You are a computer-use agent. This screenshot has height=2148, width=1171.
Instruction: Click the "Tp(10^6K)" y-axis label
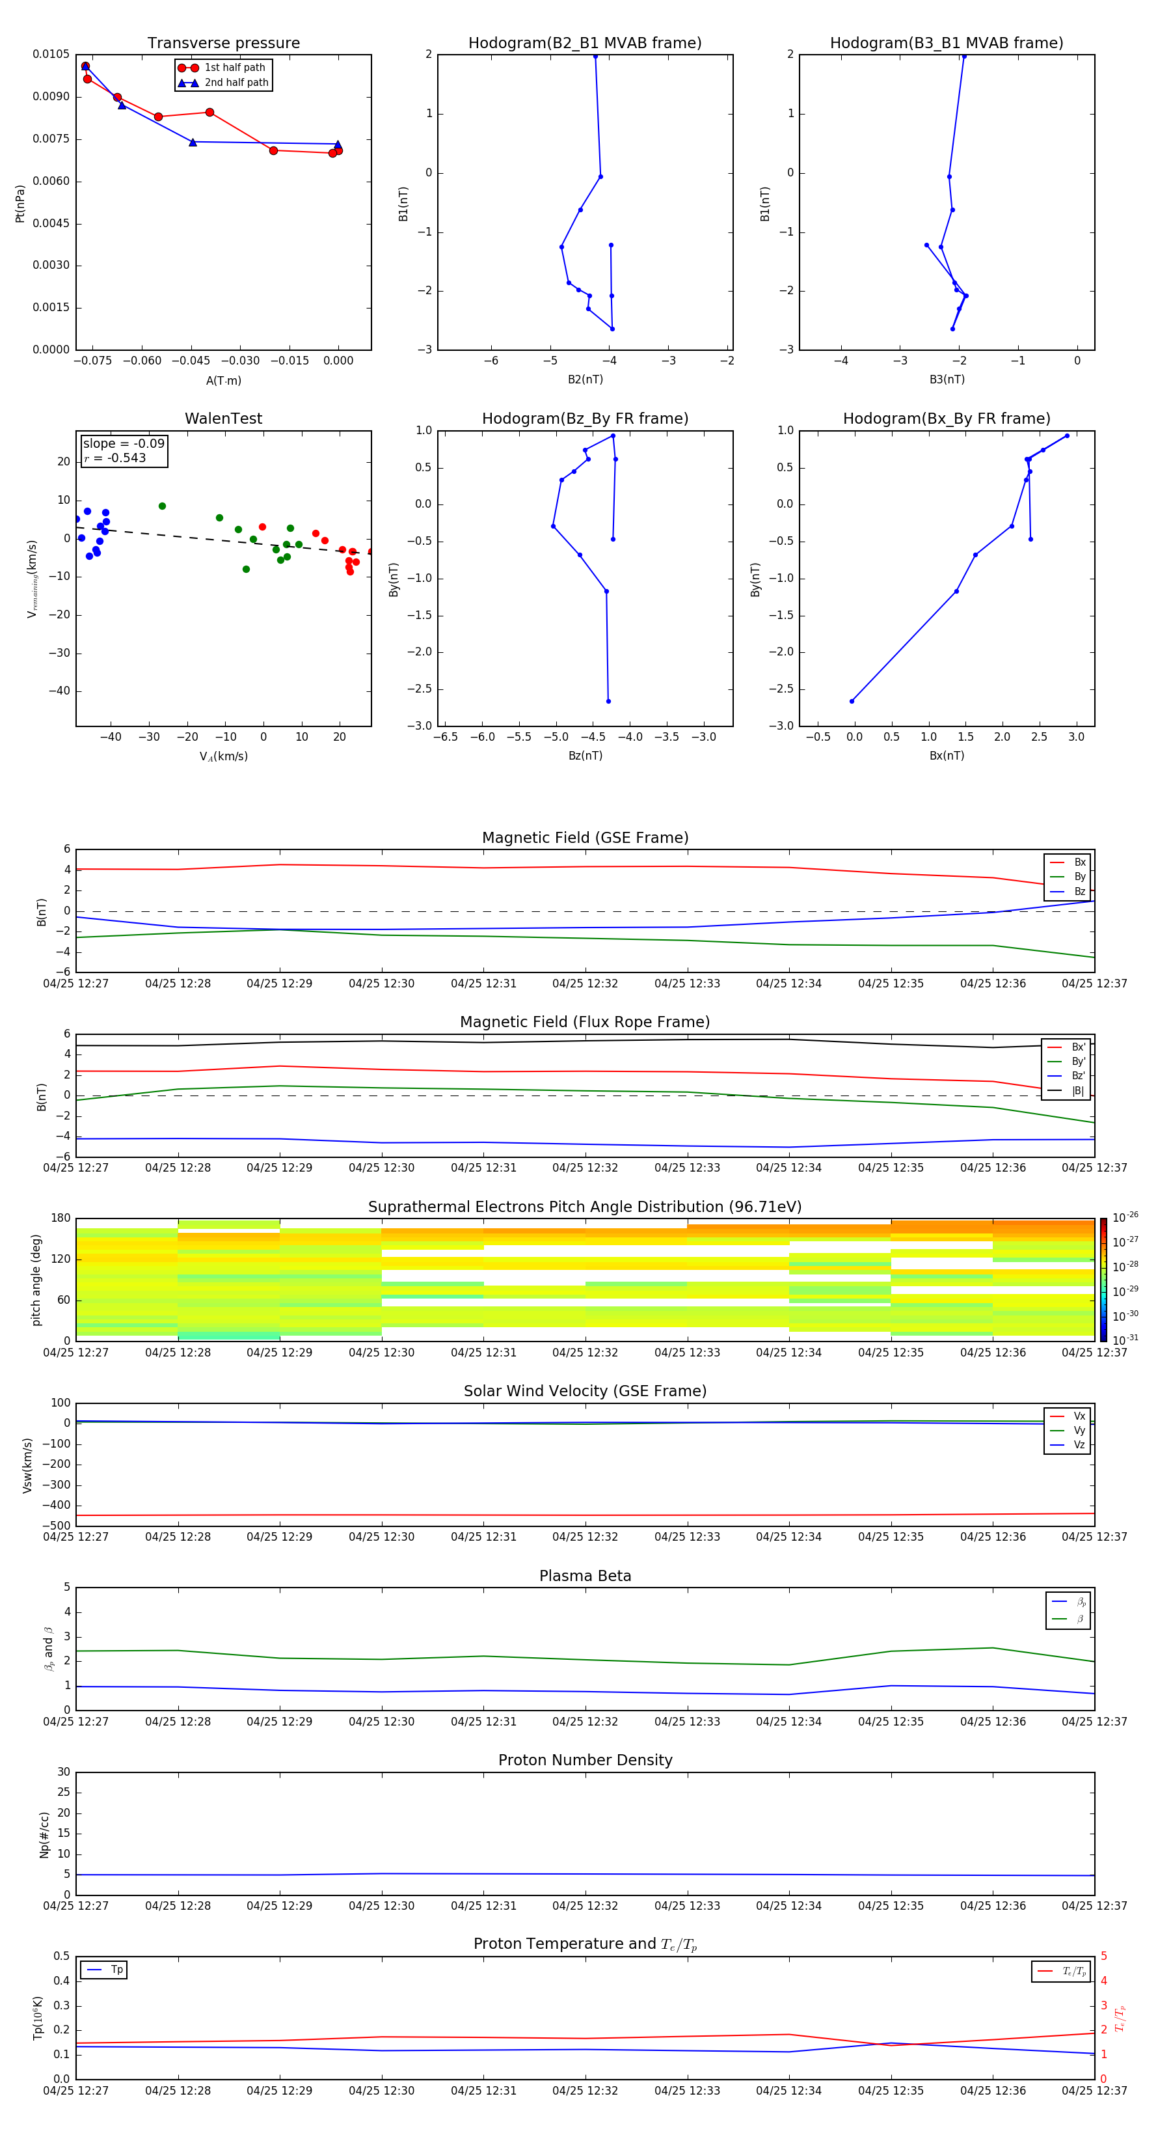coord(38,2018)
